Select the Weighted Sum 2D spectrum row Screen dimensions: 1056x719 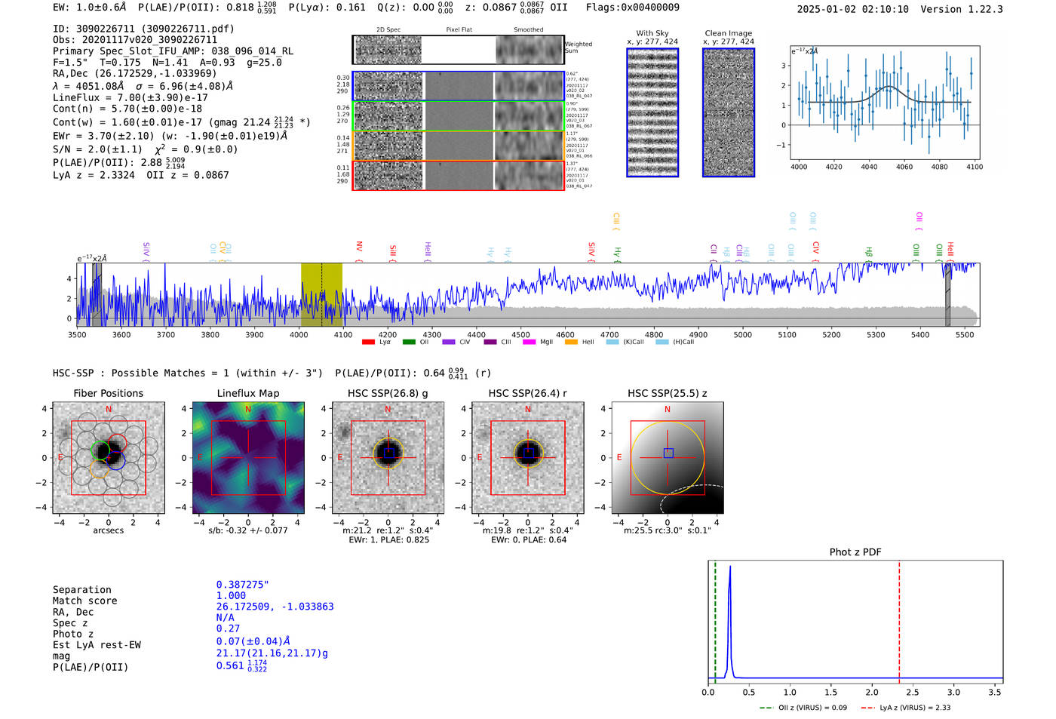pos(459,50)
